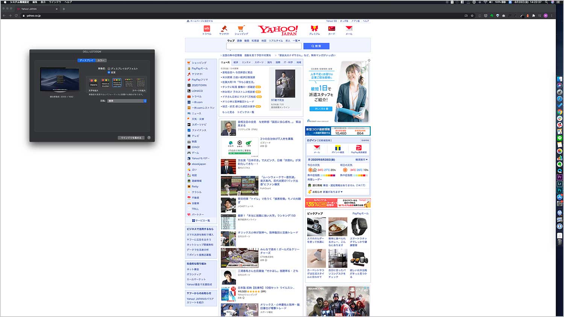The height and width of the screenshot is (317, 564).
Task: Open the Premium ribbon icon
Action: (x=314, y=29)
